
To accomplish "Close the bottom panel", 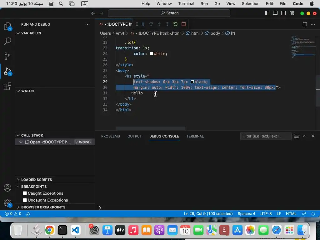I will [x=312, y=136].
